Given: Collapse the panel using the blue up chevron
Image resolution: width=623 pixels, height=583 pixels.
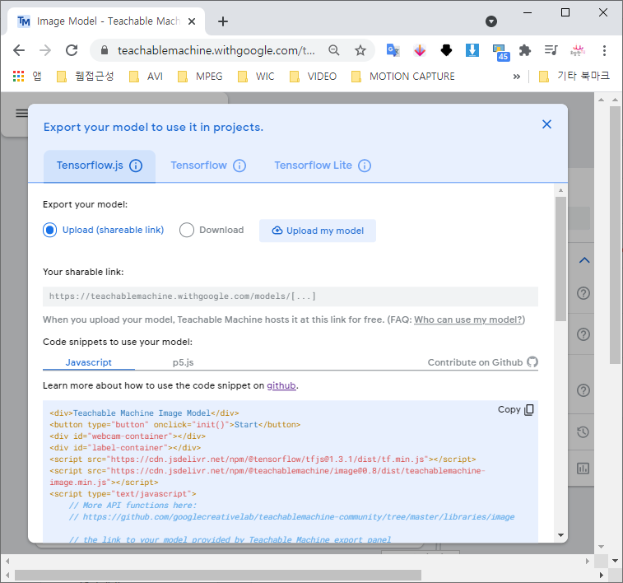Looking at the screenshot, I should click(x=584, y=261).
